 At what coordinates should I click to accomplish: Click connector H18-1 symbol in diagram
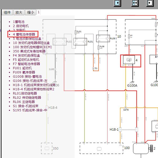pos(120,130)
